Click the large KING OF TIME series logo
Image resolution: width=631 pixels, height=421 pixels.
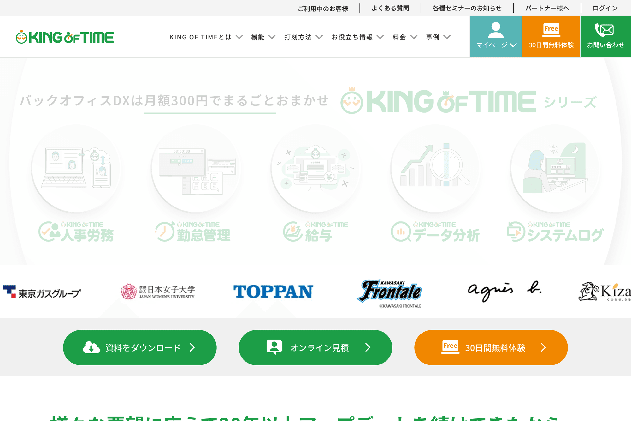438,101
